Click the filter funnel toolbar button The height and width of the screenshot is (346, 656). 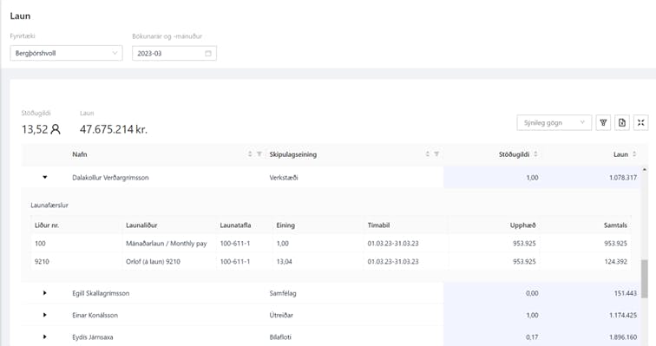(603, 123)
